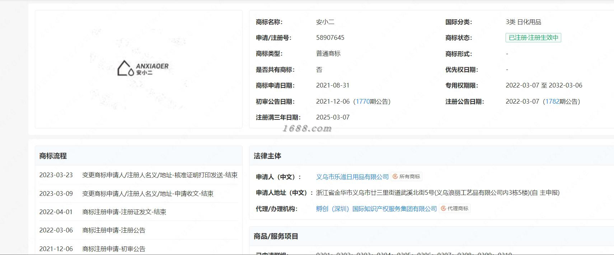
Task: Select the 是否共有商标 value 否
Action: 319,70
